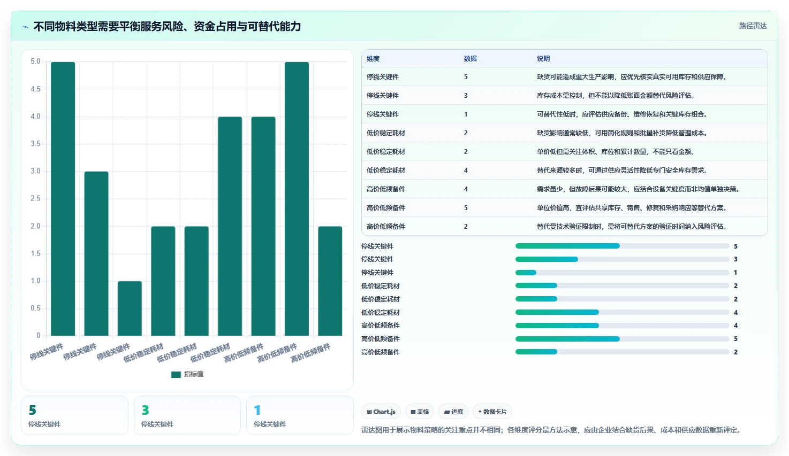Select the table row starting 单位价值高
The height and width of the screenshot is (456, 789).
(565, 208)
